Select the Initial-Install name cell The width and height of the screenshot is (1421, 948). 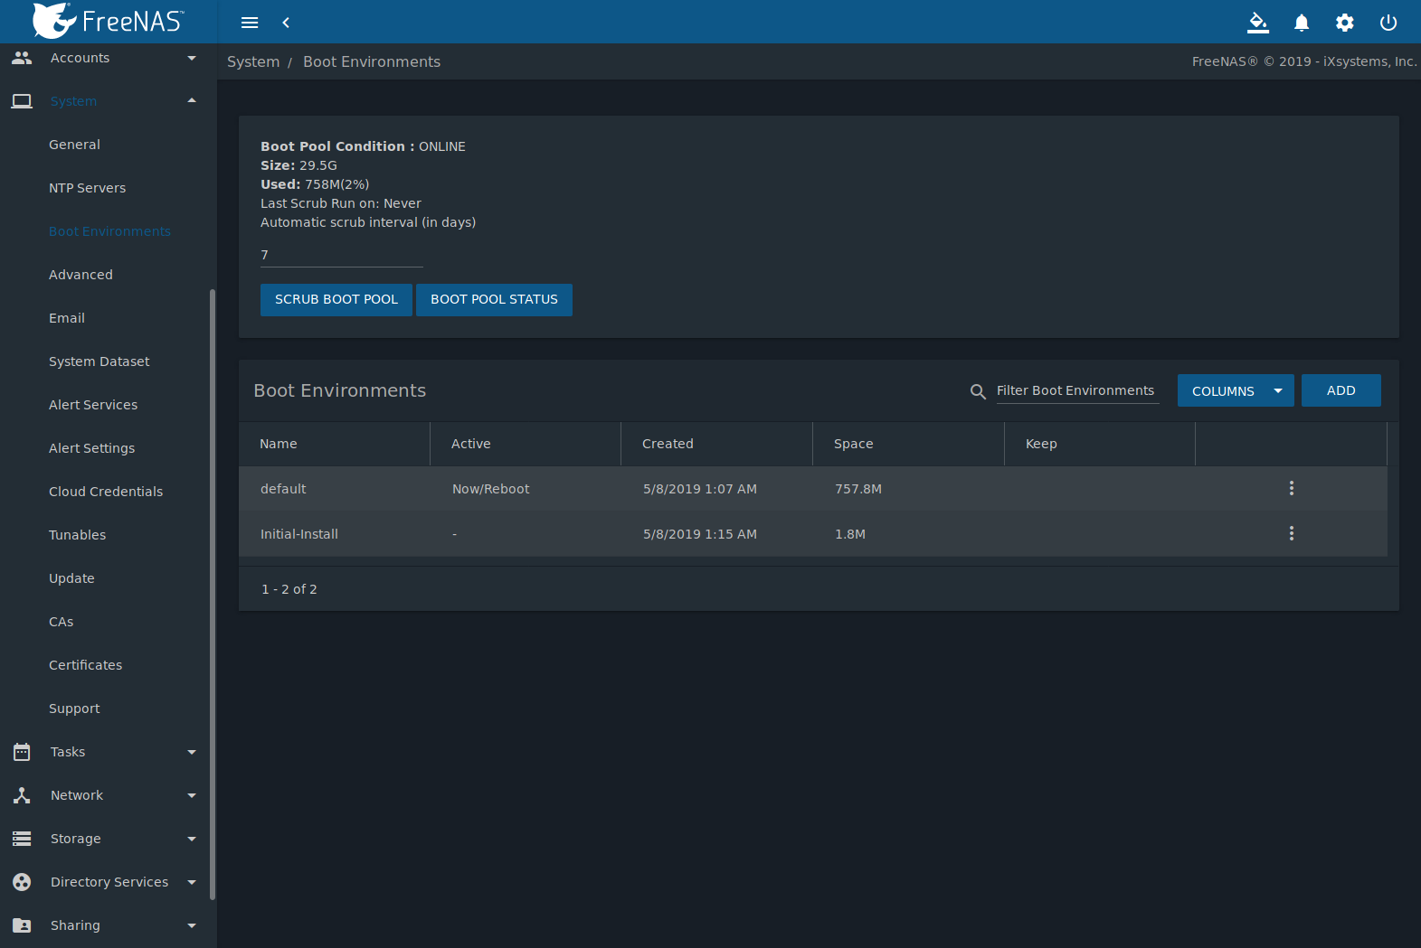pyautogui.click(x=299, y=534)
